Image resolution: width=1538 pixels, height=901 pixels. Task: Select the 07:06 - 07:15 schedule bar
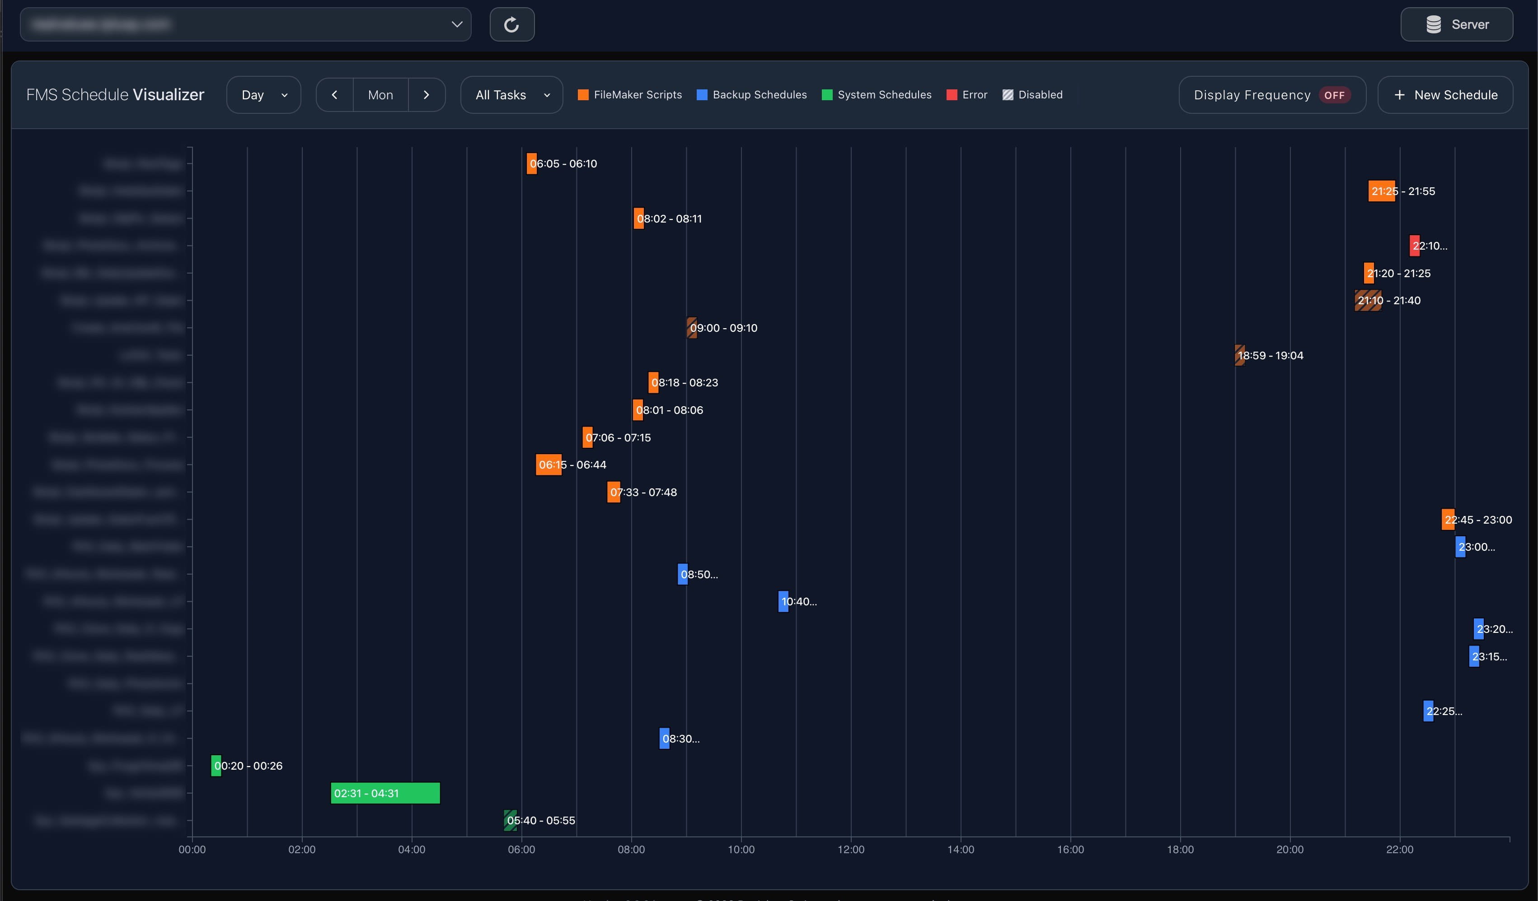coord(587,437)
